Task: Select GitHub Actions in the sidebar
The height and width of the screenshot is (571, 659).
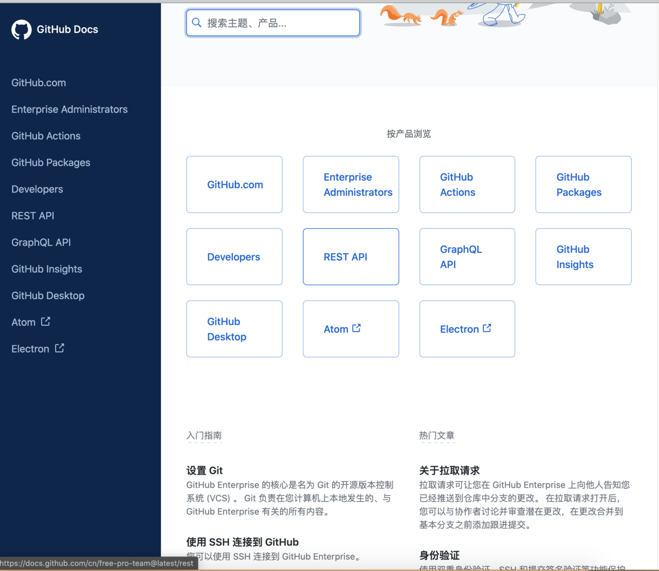Action: click(46, 136)
